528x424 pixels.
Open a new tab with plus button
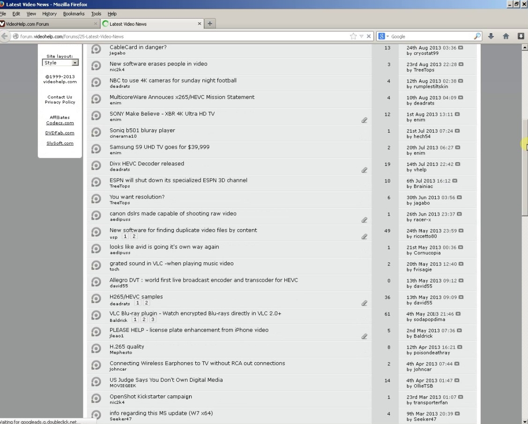(x=210, y=23)
